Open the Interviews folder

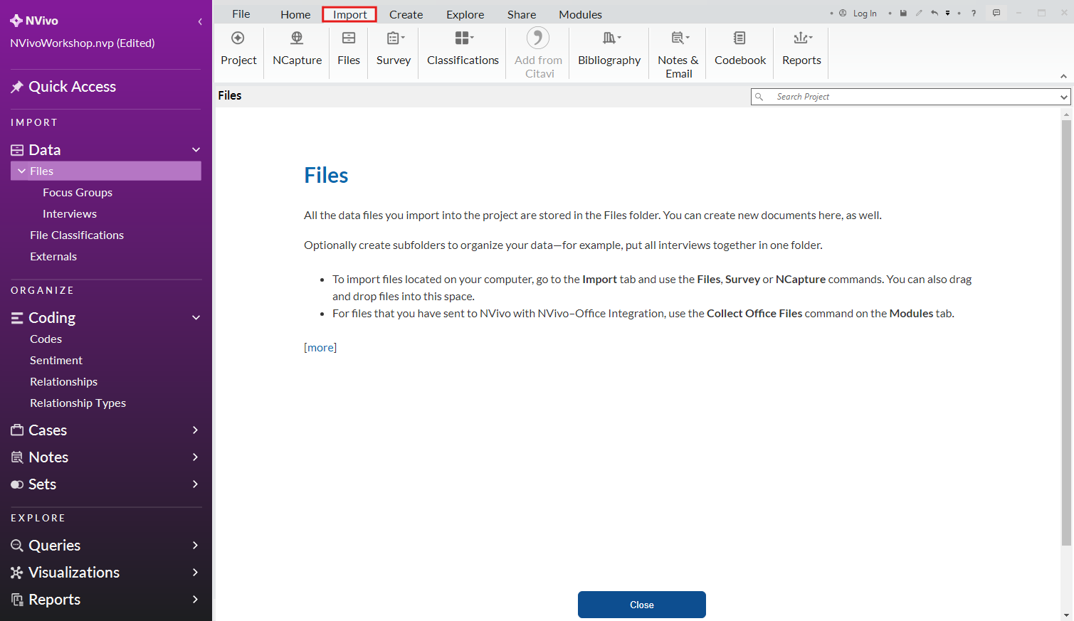[70, 214]
